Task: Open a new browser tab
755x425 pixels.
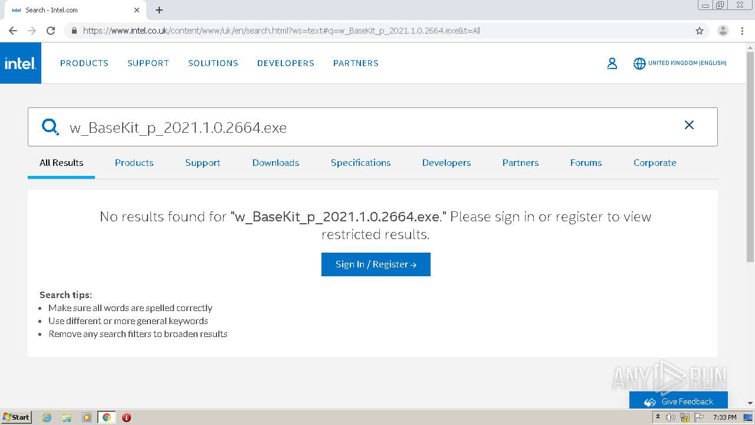Action: 159,10
